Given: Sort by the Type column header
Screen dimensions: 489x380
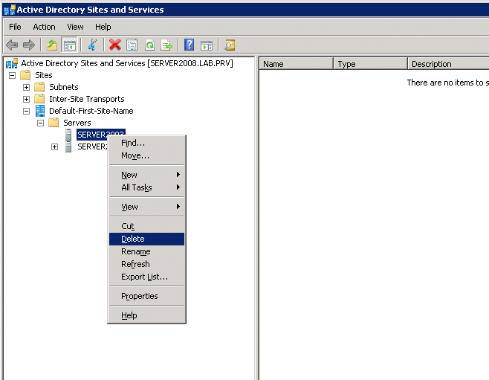Looking at the screenshot, I should pyautogui.click(x=371, y=64).
